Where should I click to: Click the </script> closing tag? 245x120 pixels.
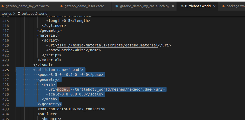click(x=52, y=55)
